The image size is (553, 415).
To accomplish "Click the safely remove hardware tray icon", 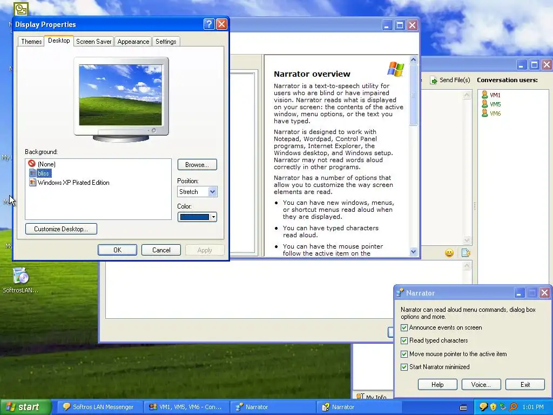I will 503,407.
